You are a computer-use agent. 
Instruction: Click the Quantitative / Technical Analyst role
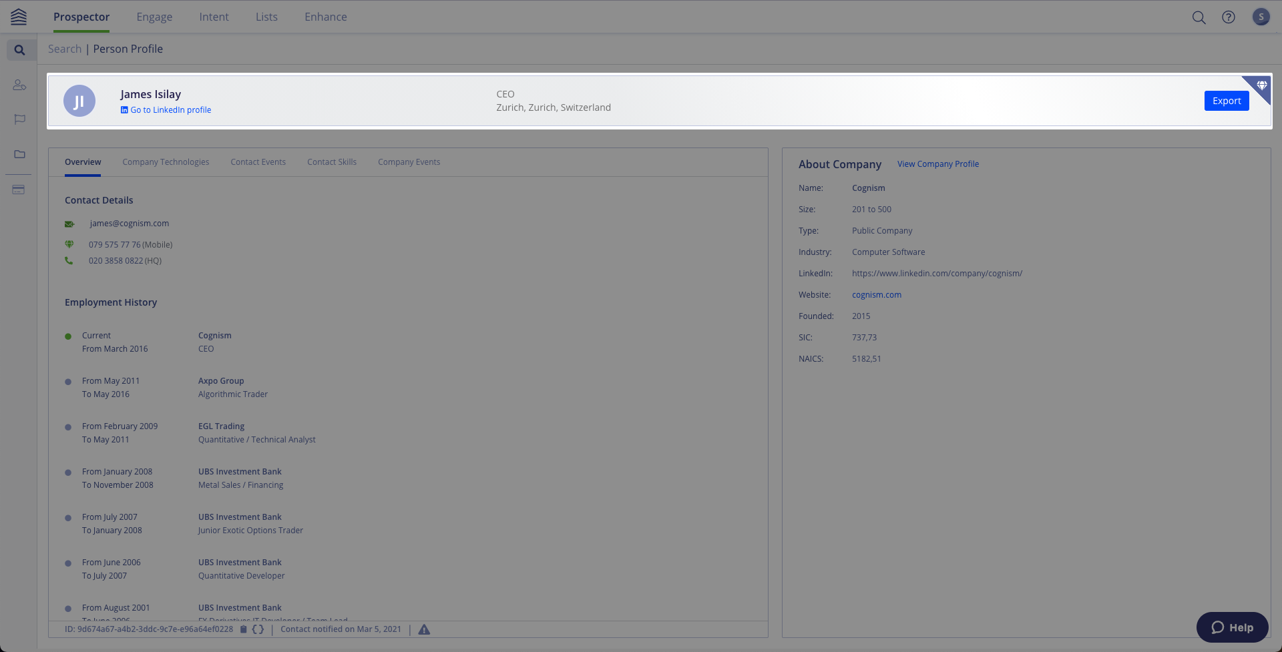257,440
